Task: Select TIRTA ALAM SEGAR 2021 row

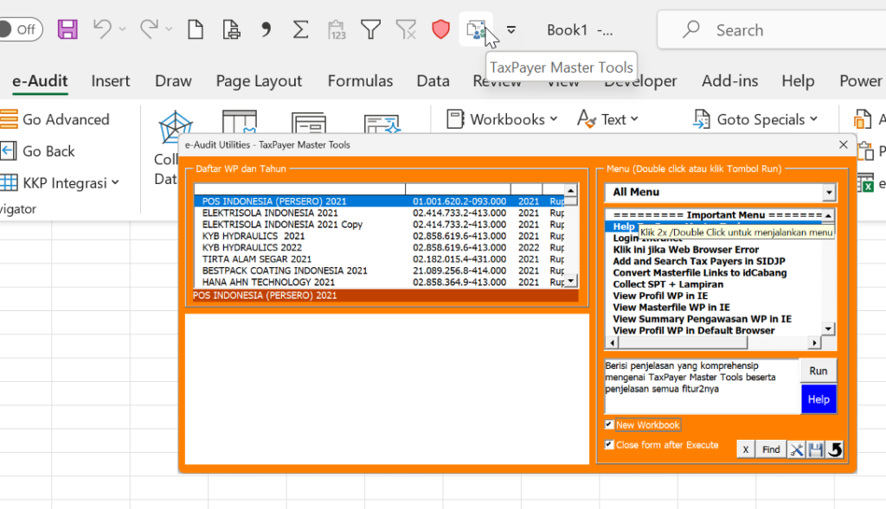Action: pos(379,259)
